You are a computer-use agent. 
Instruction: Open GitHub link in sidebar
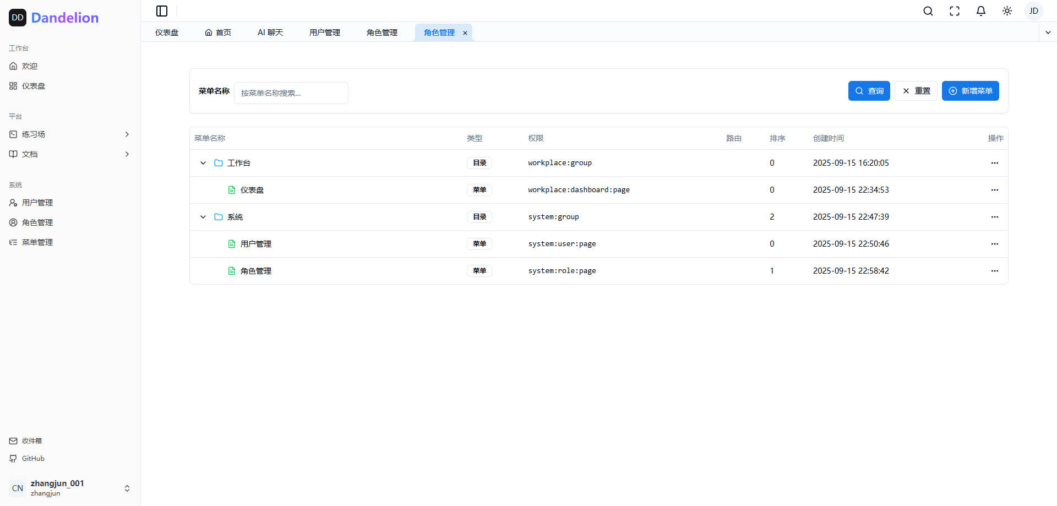coord(33,459)
